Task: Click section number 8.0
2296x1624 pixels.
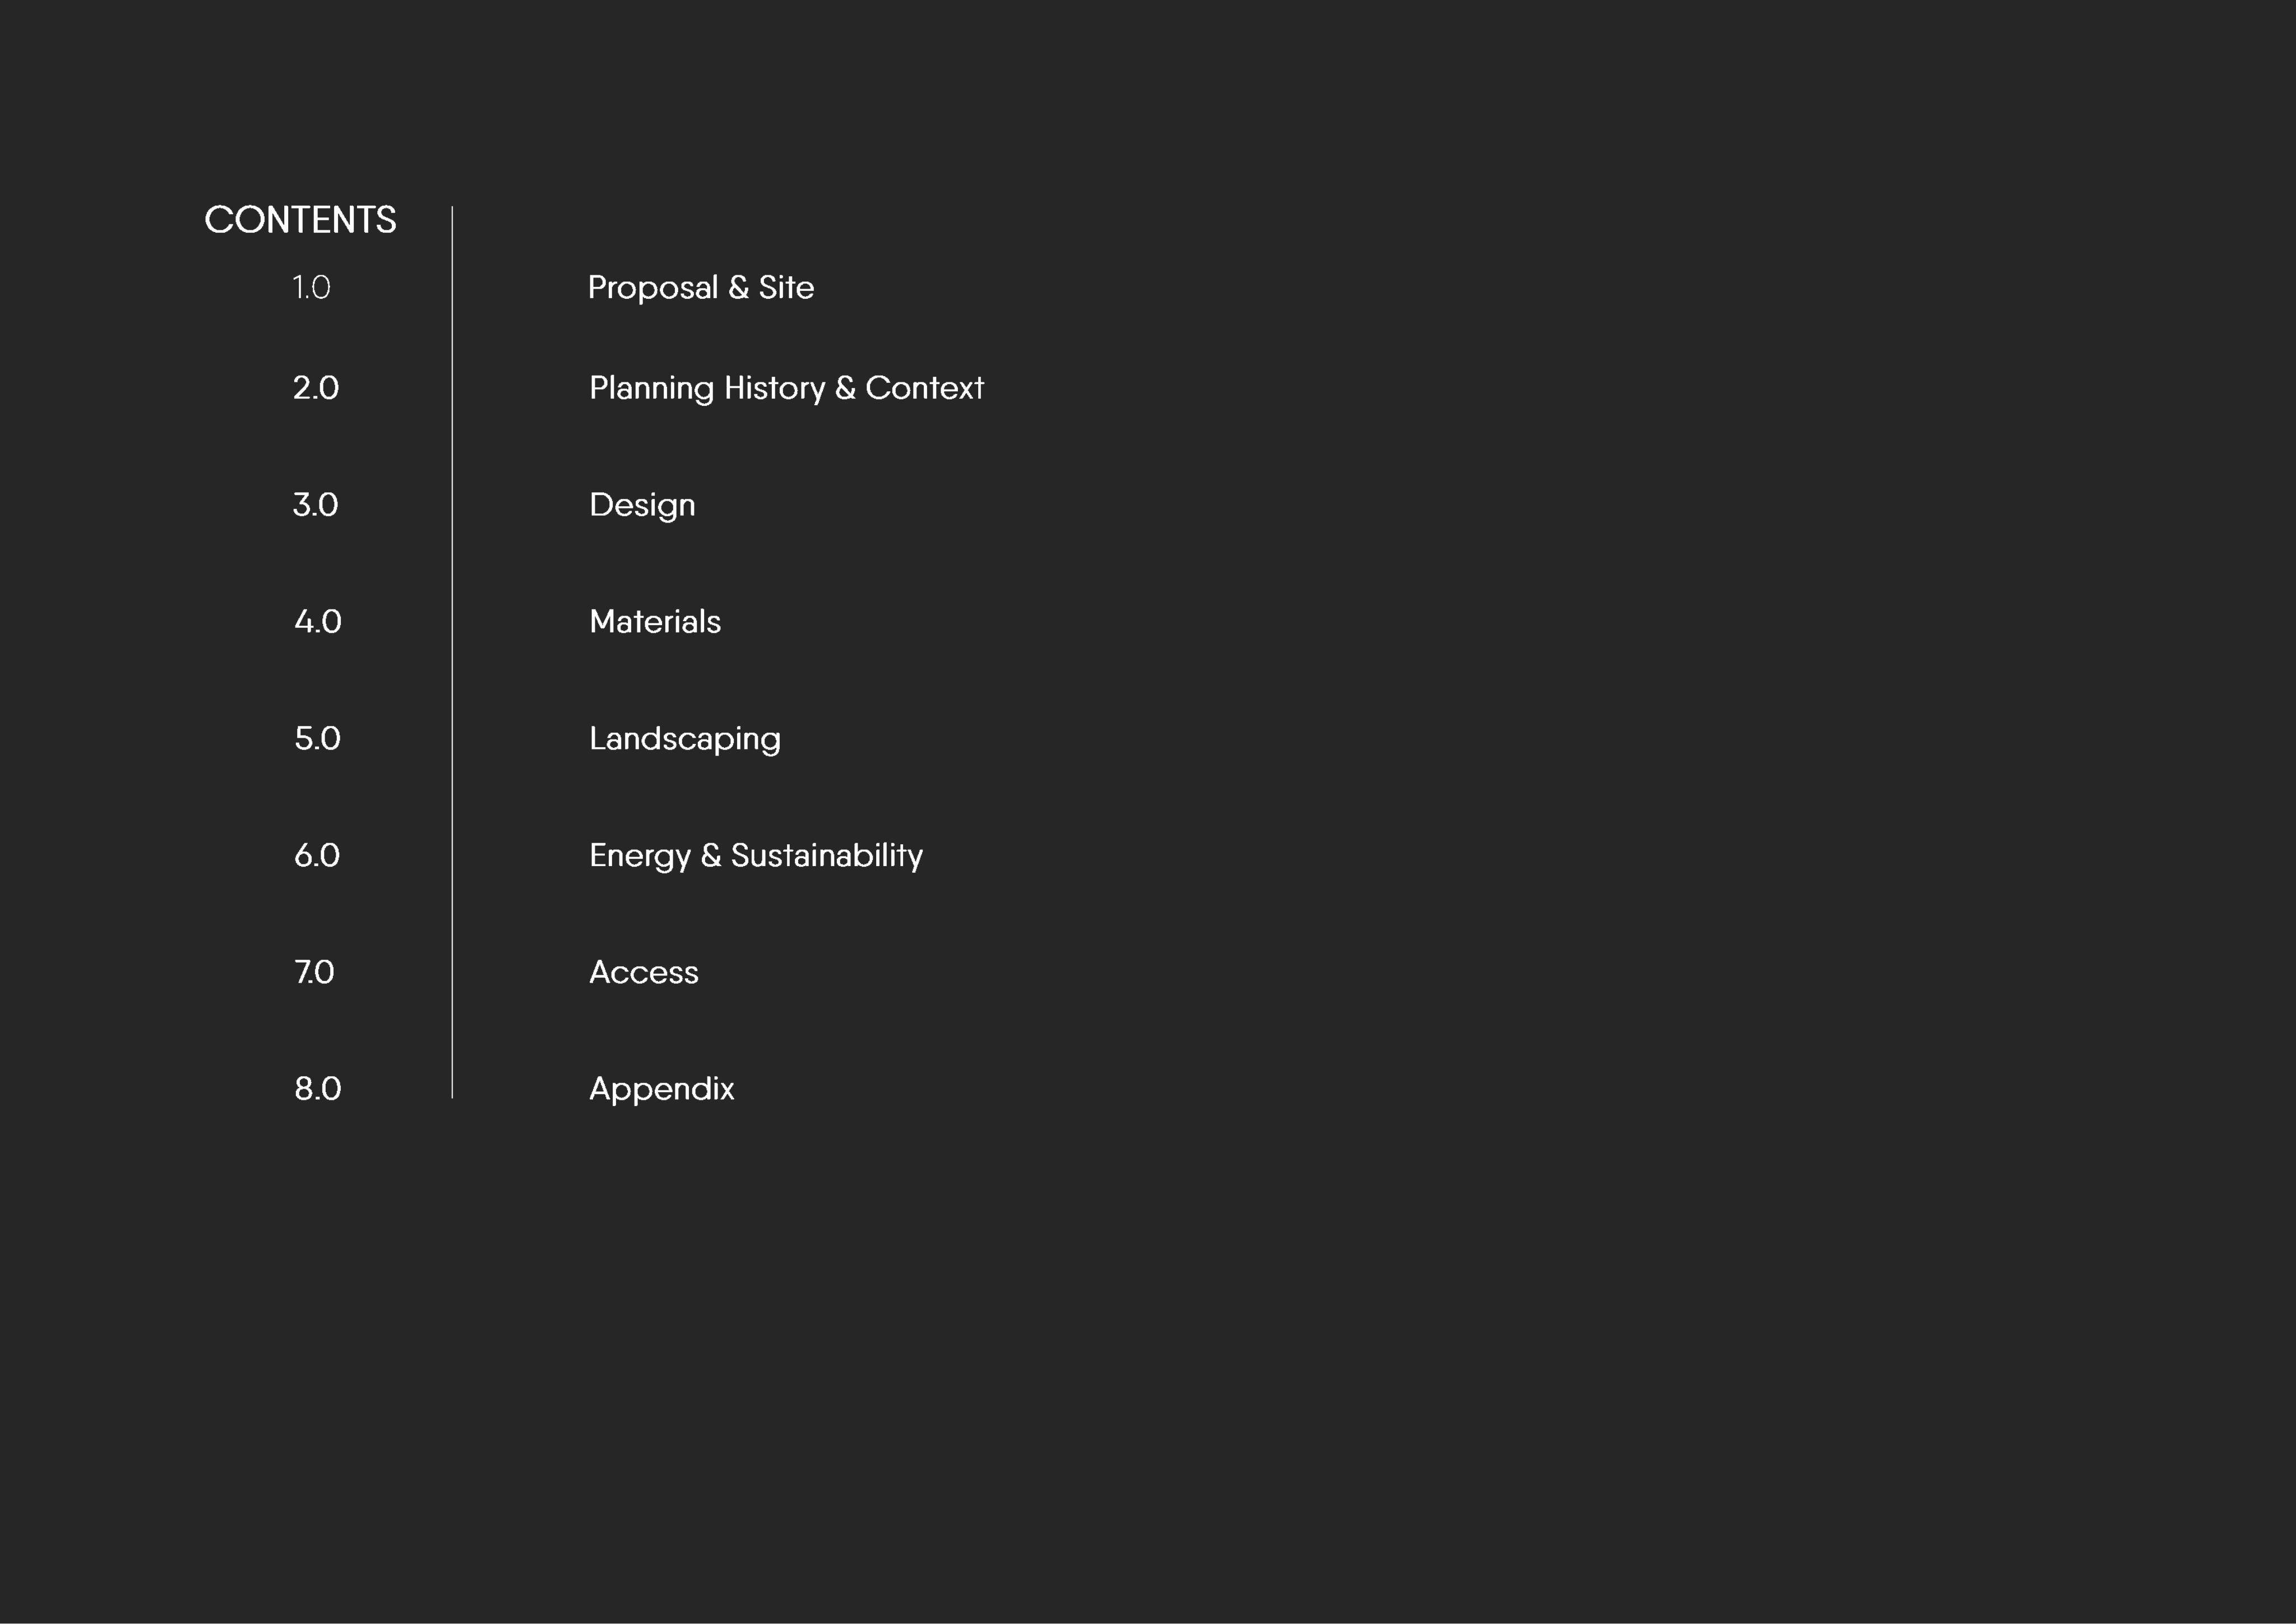Action: [318, 1089]
